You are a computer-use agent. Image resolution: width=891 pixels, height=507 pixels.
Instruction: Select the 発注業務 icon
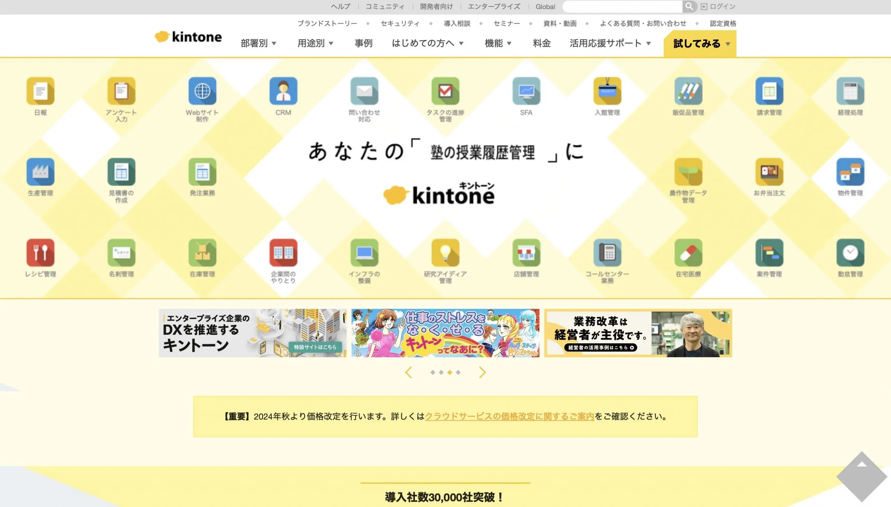click(202, 172)
